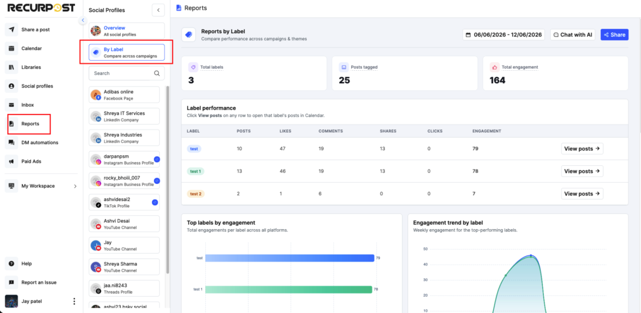Click the Search field in Social Profiles
The image size is (641, 313).
(126, 73)
